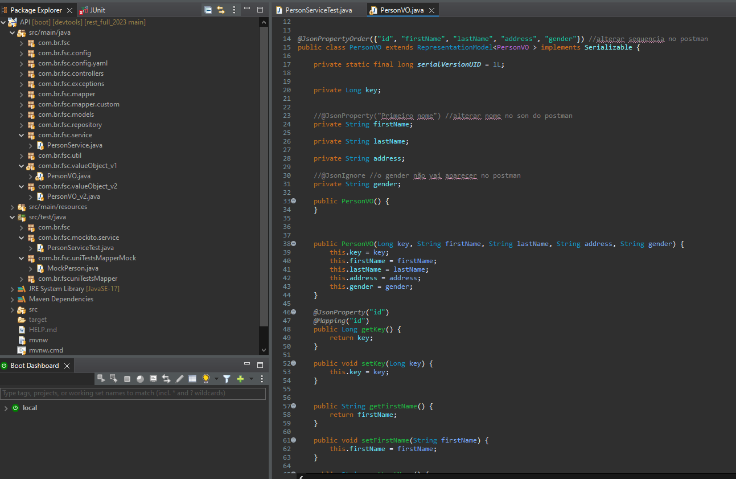Expand the Maven Dependencies tree node
The image size is (736, 479).
point(13,299)
